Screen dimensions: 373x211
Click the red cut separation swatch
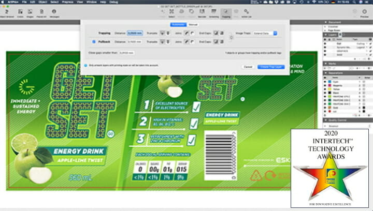click(329, 111)
